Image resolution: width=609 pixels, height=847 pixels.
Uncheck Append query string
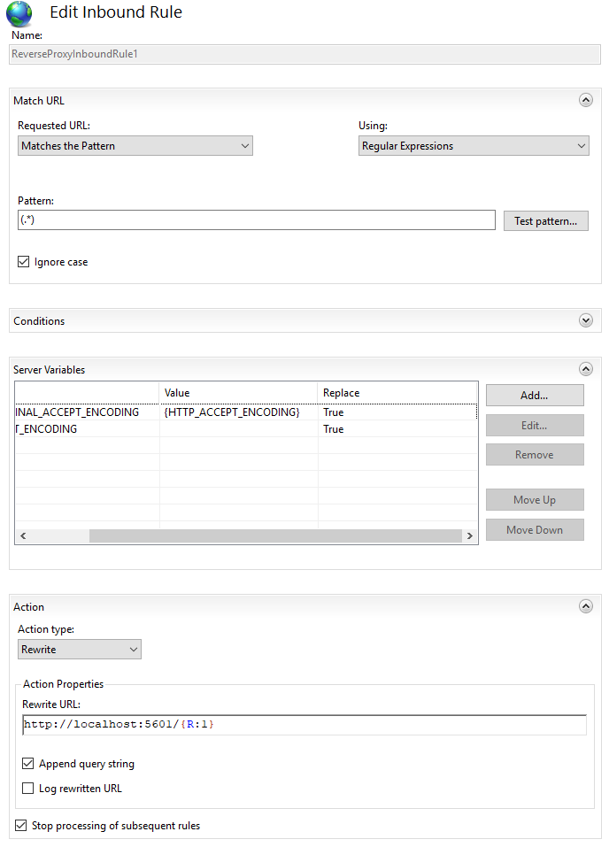click(x=28, y=763)
